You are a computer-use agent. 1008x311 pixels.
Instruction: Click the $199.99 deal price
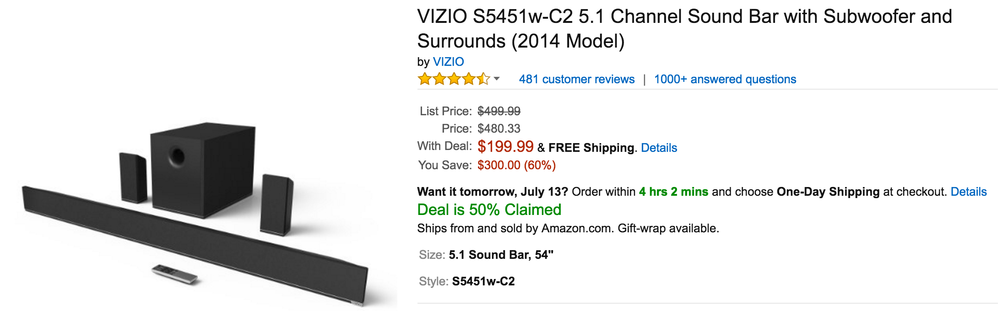pyautogui.click(x=505, y=147)
